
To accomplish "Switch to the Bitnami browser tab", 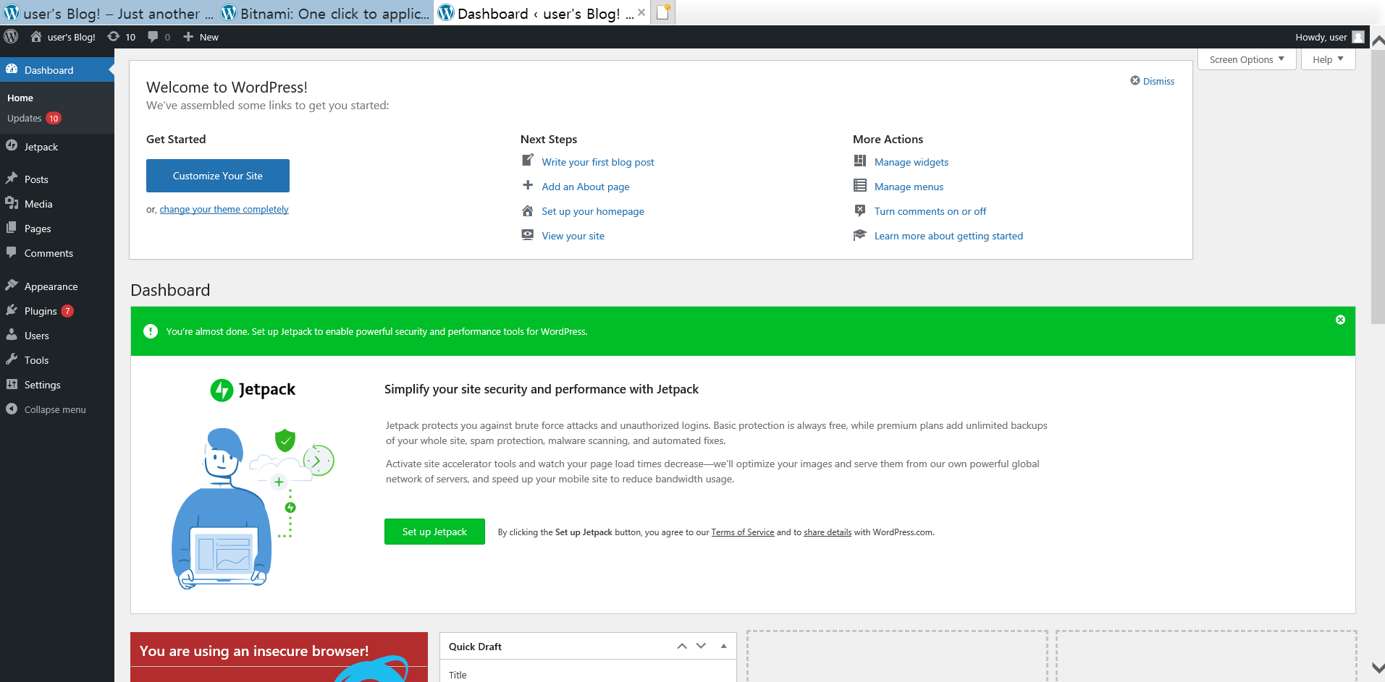I will [324, 13].
